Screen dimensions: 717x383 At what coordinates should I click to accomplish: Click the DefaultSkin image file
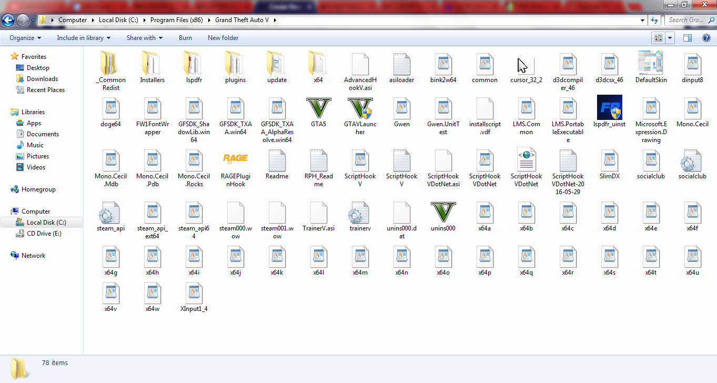pyautogui.click(x=651, y=64)
